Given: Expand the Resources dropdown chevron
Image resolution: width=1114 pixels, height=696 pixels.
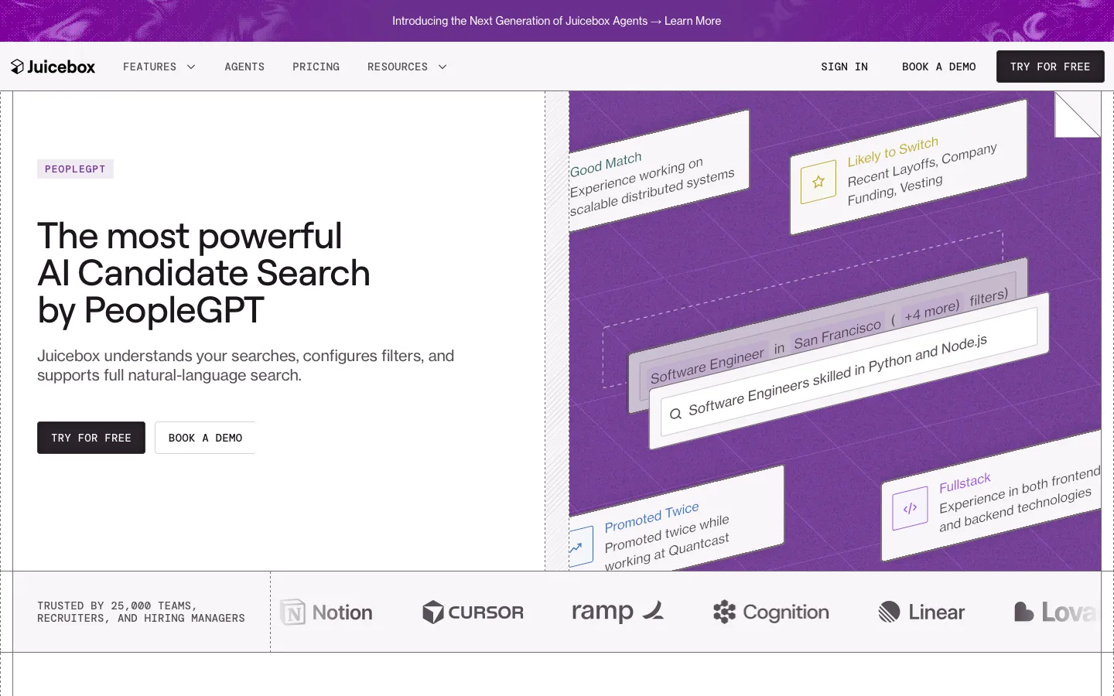Looking at the screenshot, I should tap(443, 67).
